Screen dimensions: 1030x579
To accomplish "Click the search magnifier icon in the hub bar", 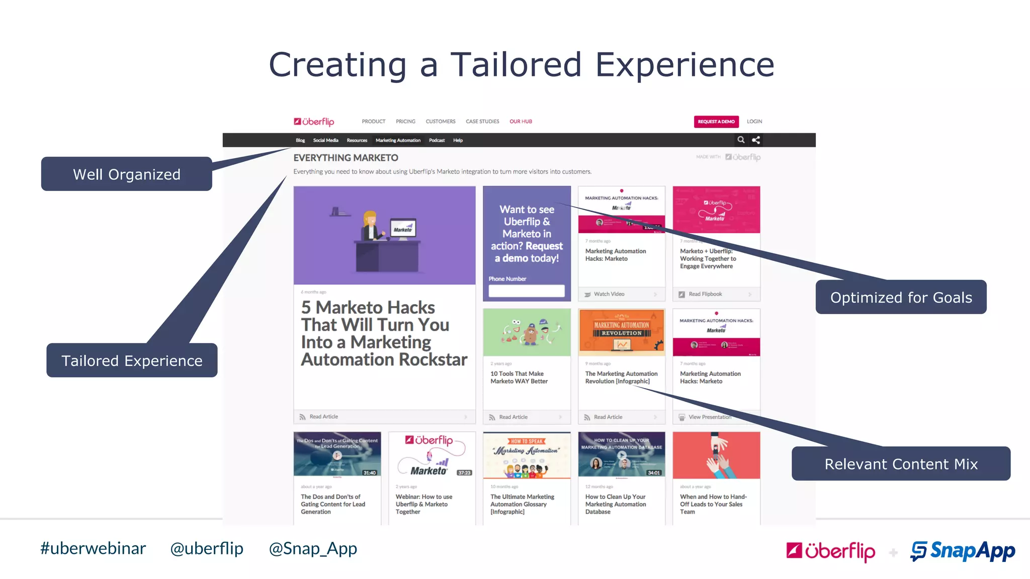I will [741, 140].
